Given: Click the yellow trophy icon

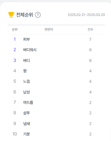Looking at the screenshot, I should pos(11,15).
